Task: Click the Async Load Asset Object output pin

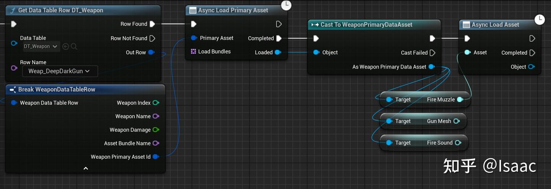Action: pyautogui.click(x=531, y=67)
